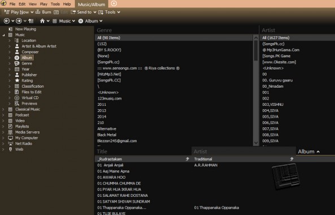Click the Artist filter column header
This screenshot has height=215, width=335.
pos(297,30)
